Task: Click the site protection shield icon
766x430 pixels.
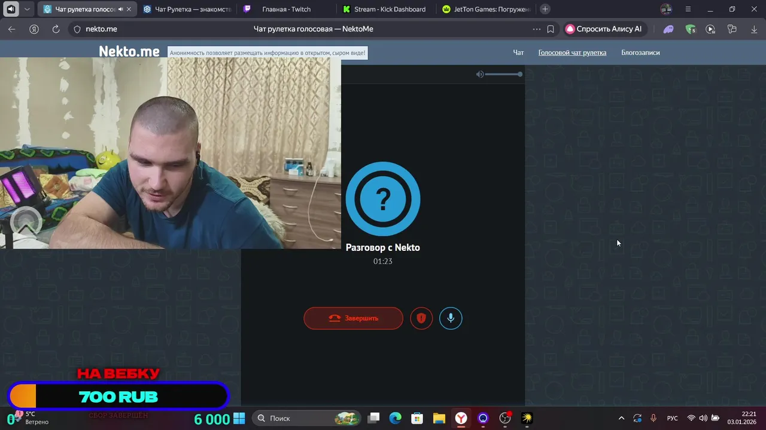Action: tap(77, 29)
